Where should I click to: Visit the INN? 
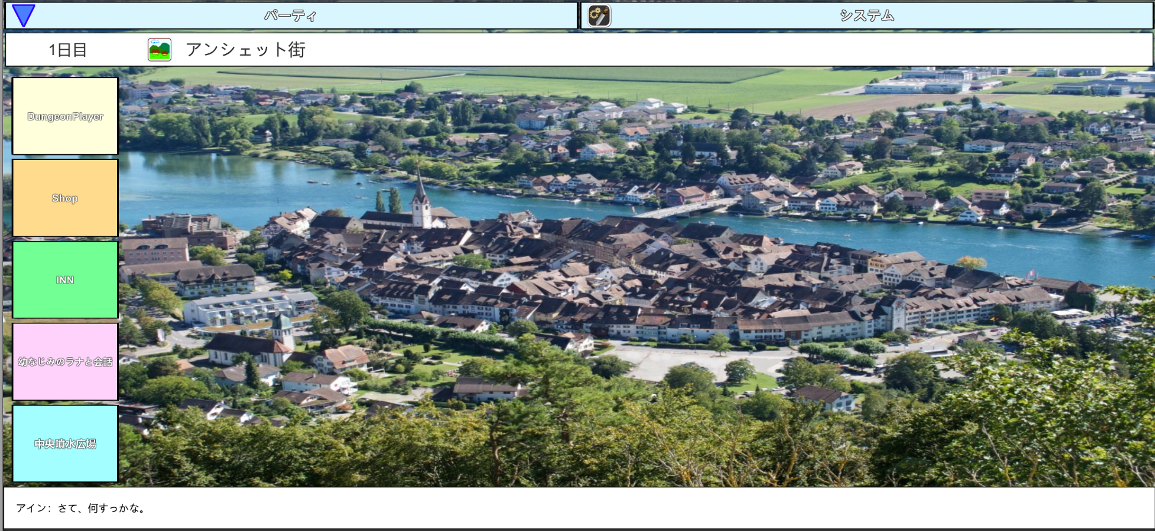click(x=65, y=280)
